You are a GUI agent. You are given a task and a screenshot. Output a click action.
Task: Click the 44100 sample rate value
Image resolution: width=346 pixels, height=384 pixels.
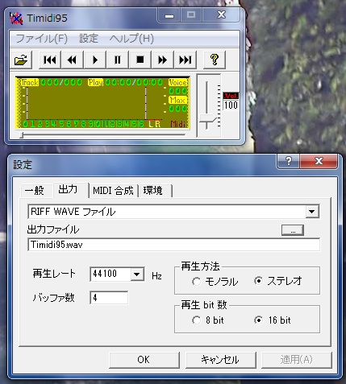pos(105,274)
